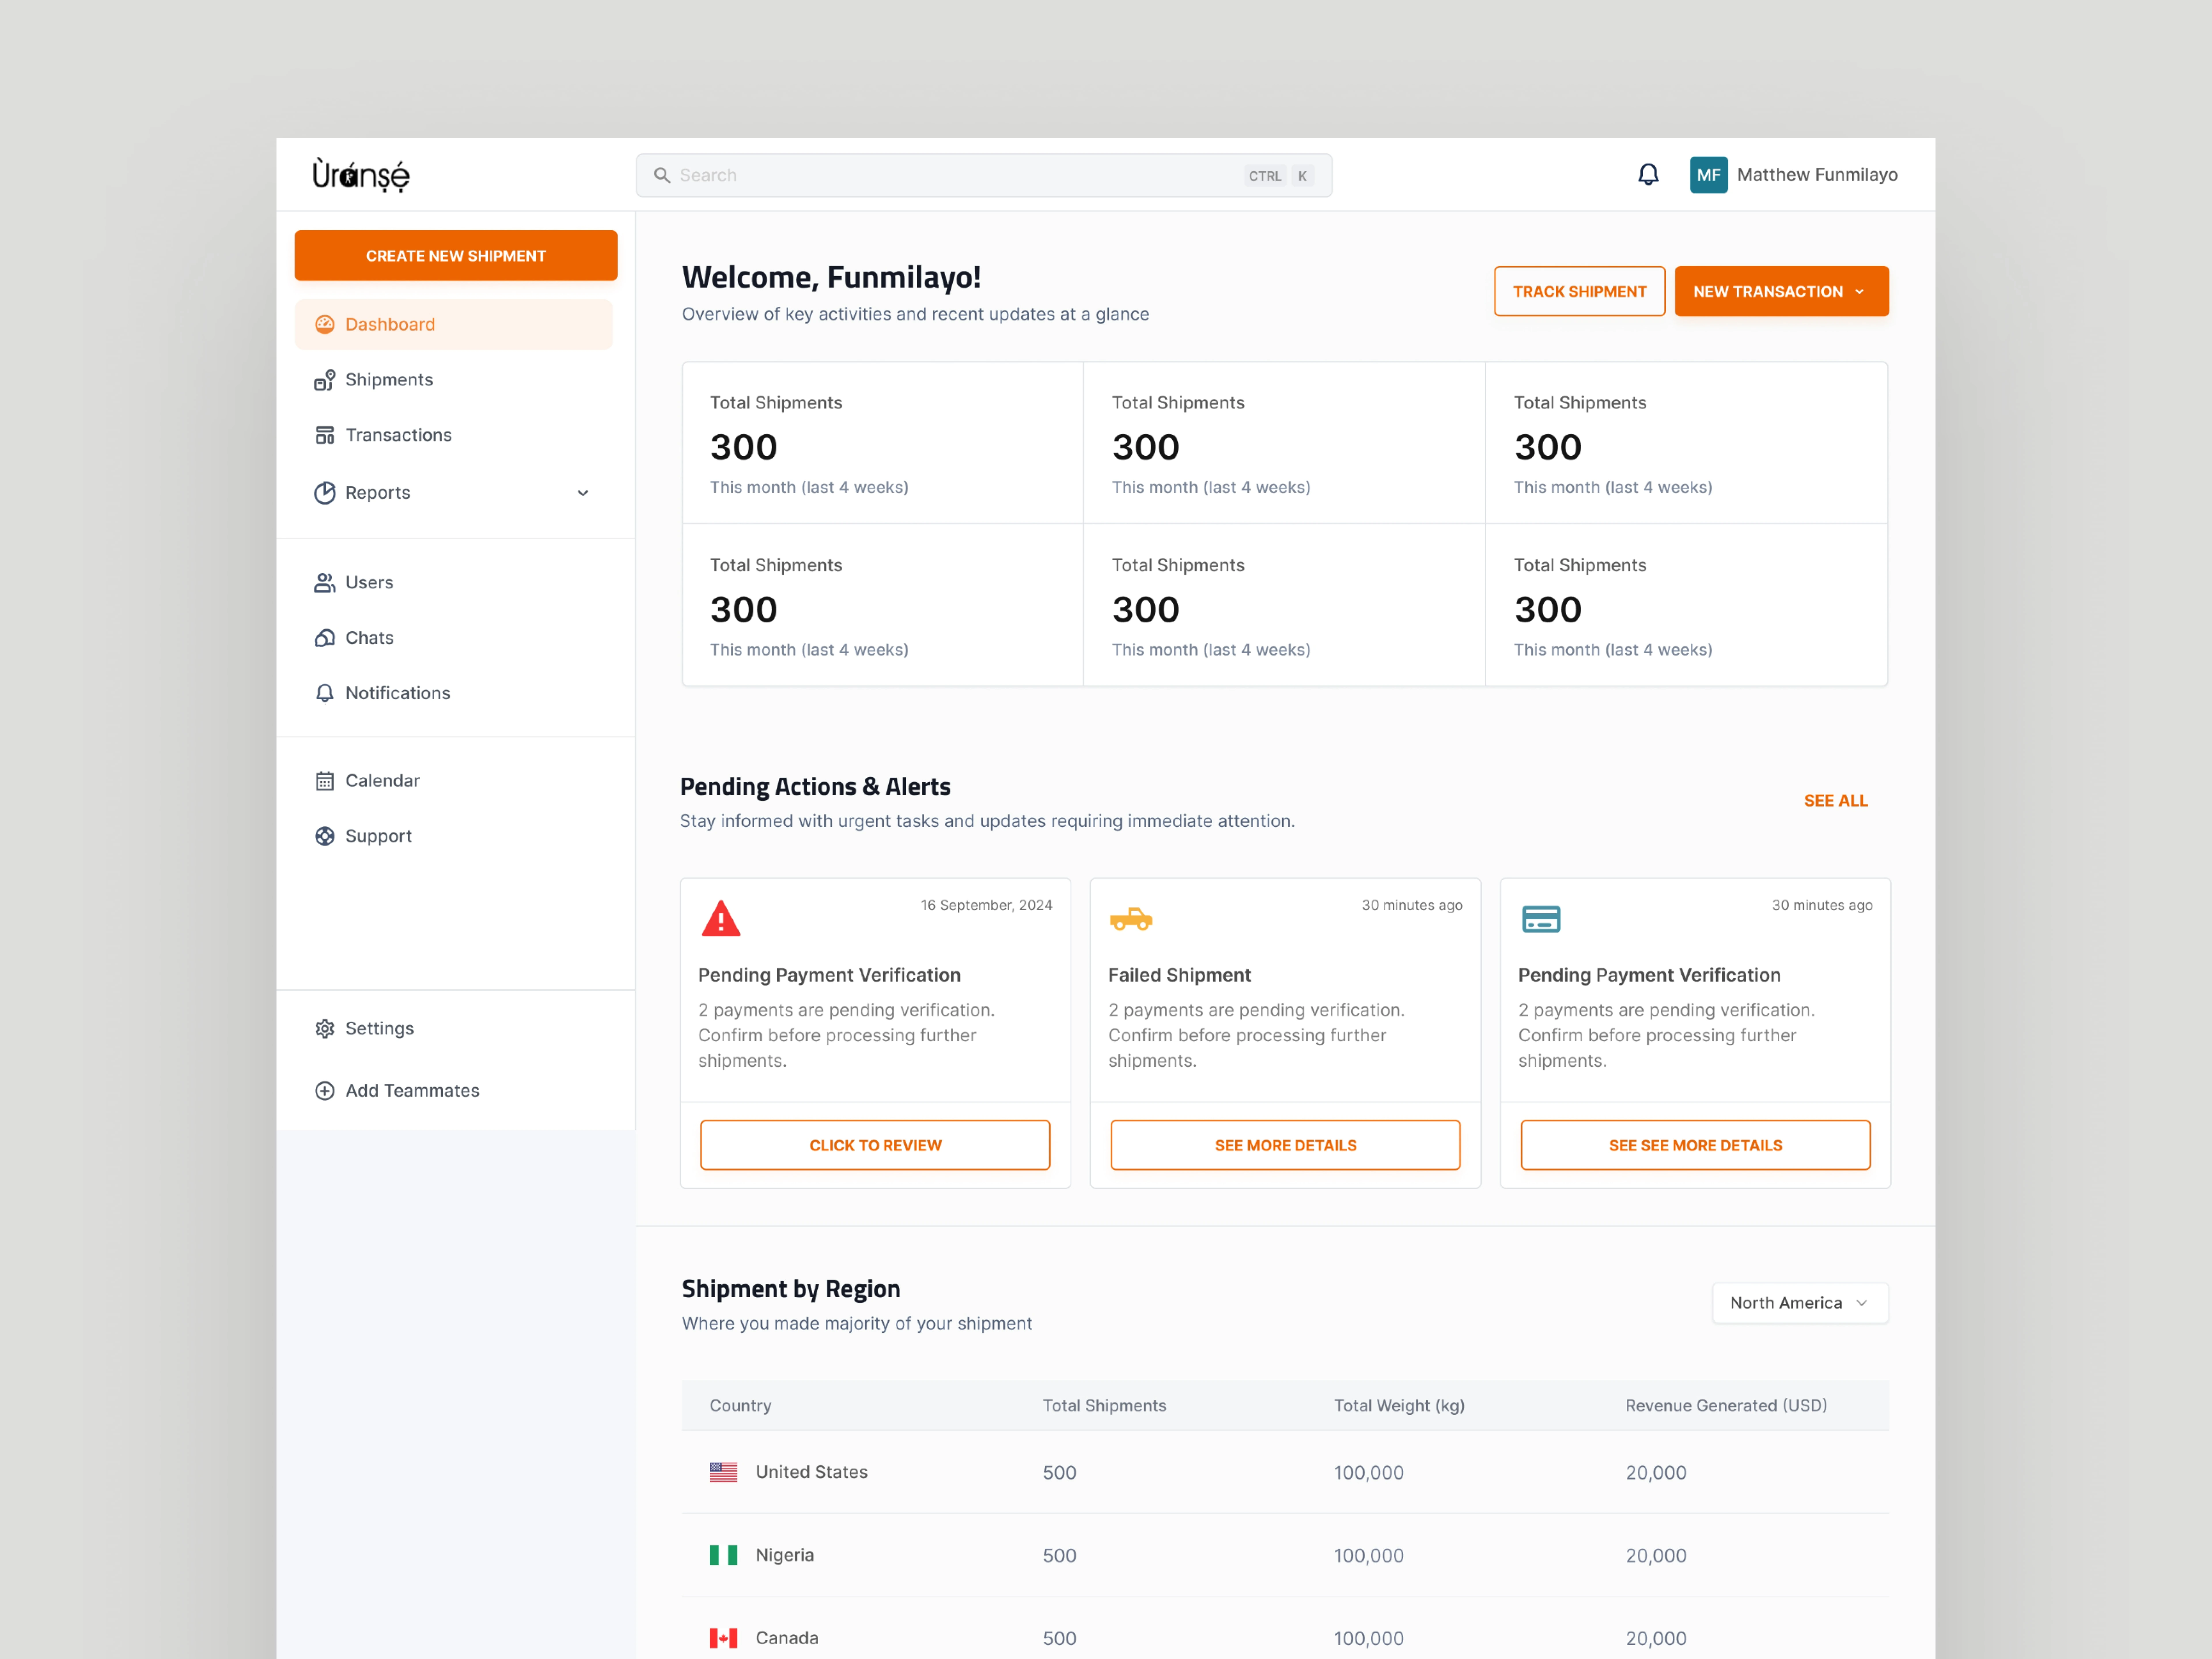Click the Search input field
This screenshot has width=2212, height=1659.
click(984, 175)
